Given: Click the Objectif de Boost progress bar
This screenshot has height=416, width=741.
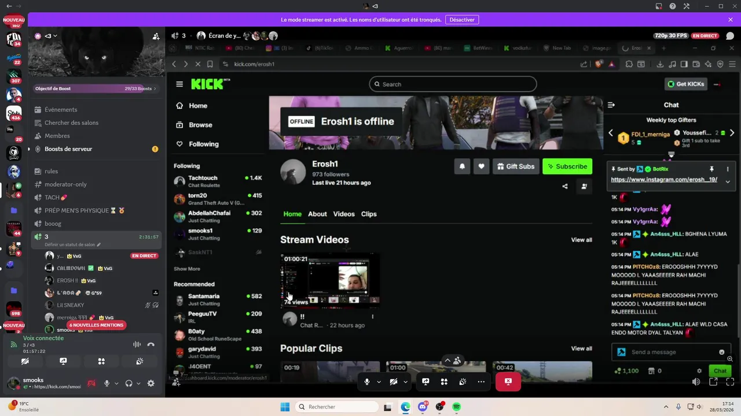Looking at the screenshot, I should [x=96, y=88].
